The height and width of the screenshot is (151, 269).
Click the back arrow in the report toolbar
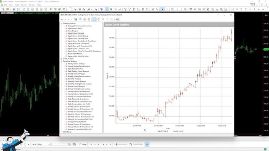[62, 19]
